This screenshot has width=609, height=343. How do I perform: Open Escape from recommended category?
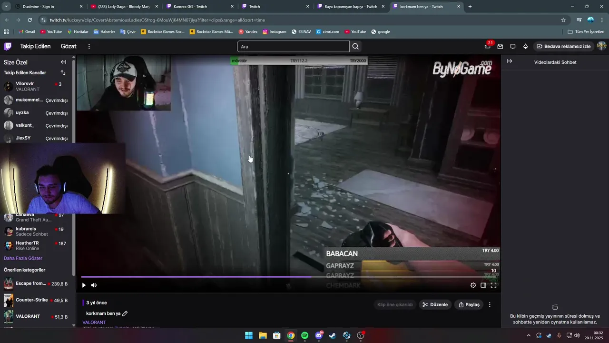pyautogui.click(x=36, y=284)
